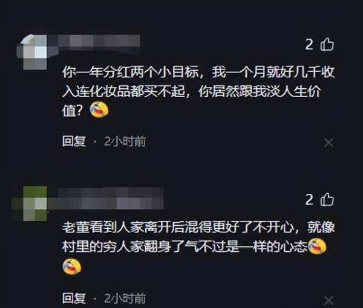Open the blurred username above the 你一年分红 comment
363x308 pixels.
(94, 42)
